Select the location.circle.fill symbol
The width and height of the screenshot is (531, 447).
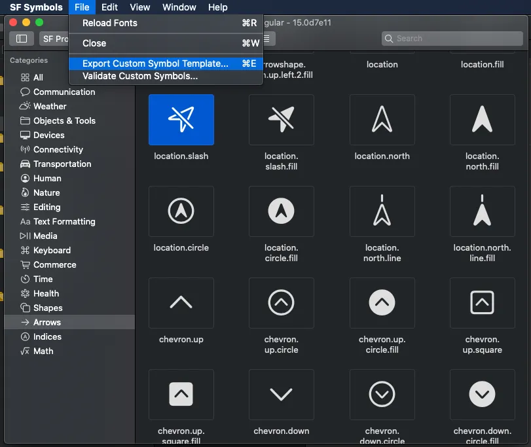click(282, 211)
